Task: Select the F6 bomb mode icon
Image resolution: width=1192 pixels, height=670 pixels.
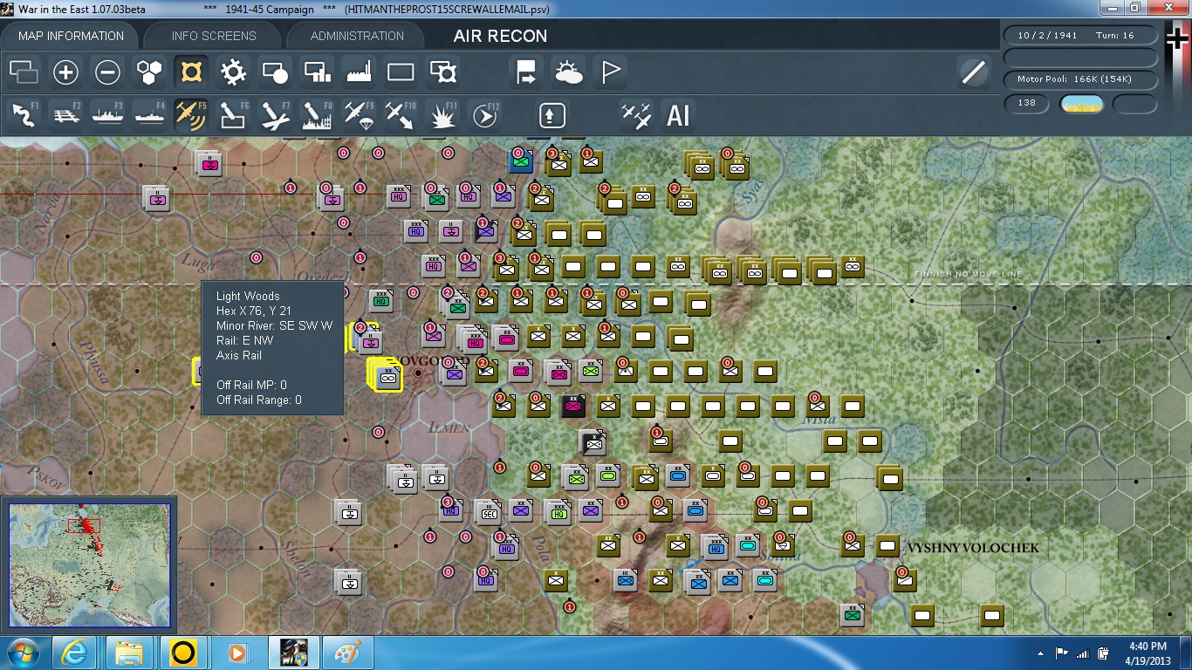Action: point(233,114)
